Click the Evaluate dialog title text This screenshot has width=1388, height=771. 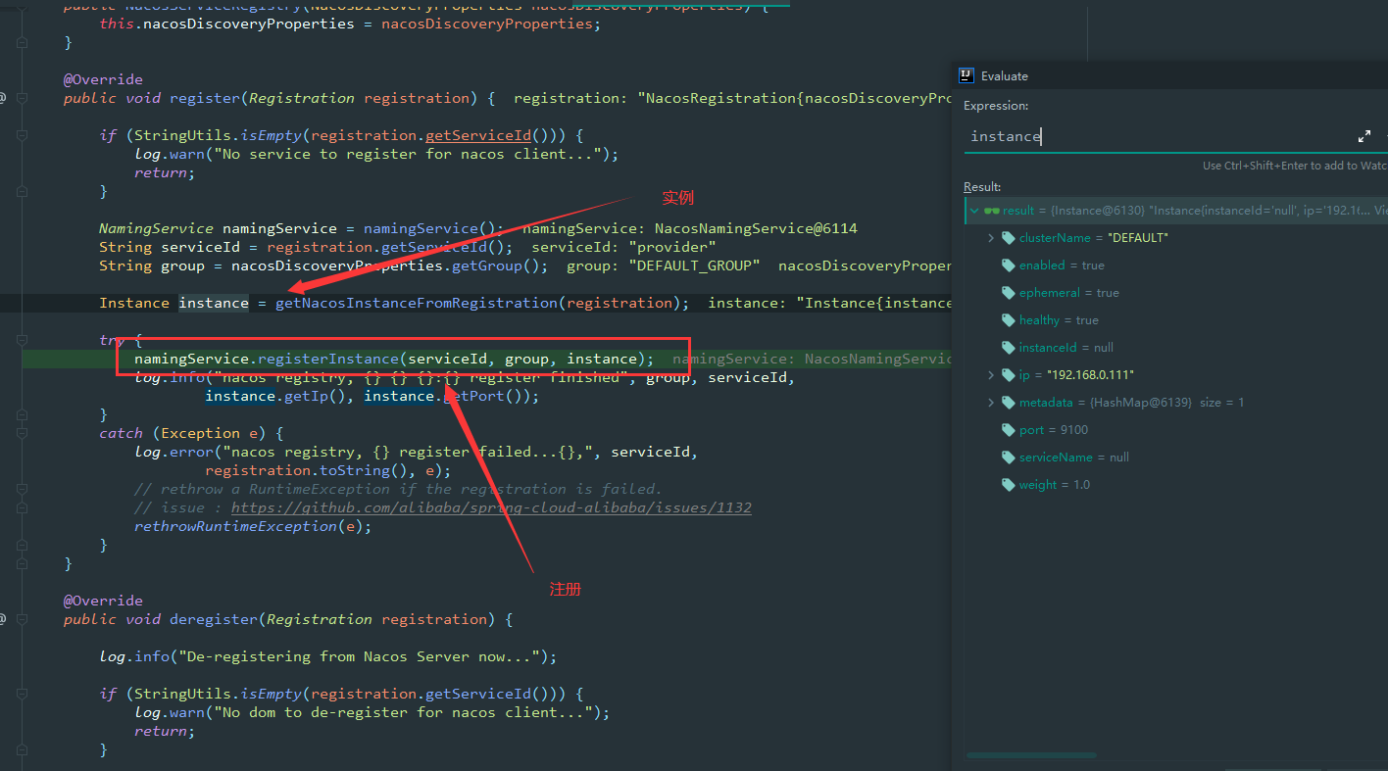[1005, 75]
